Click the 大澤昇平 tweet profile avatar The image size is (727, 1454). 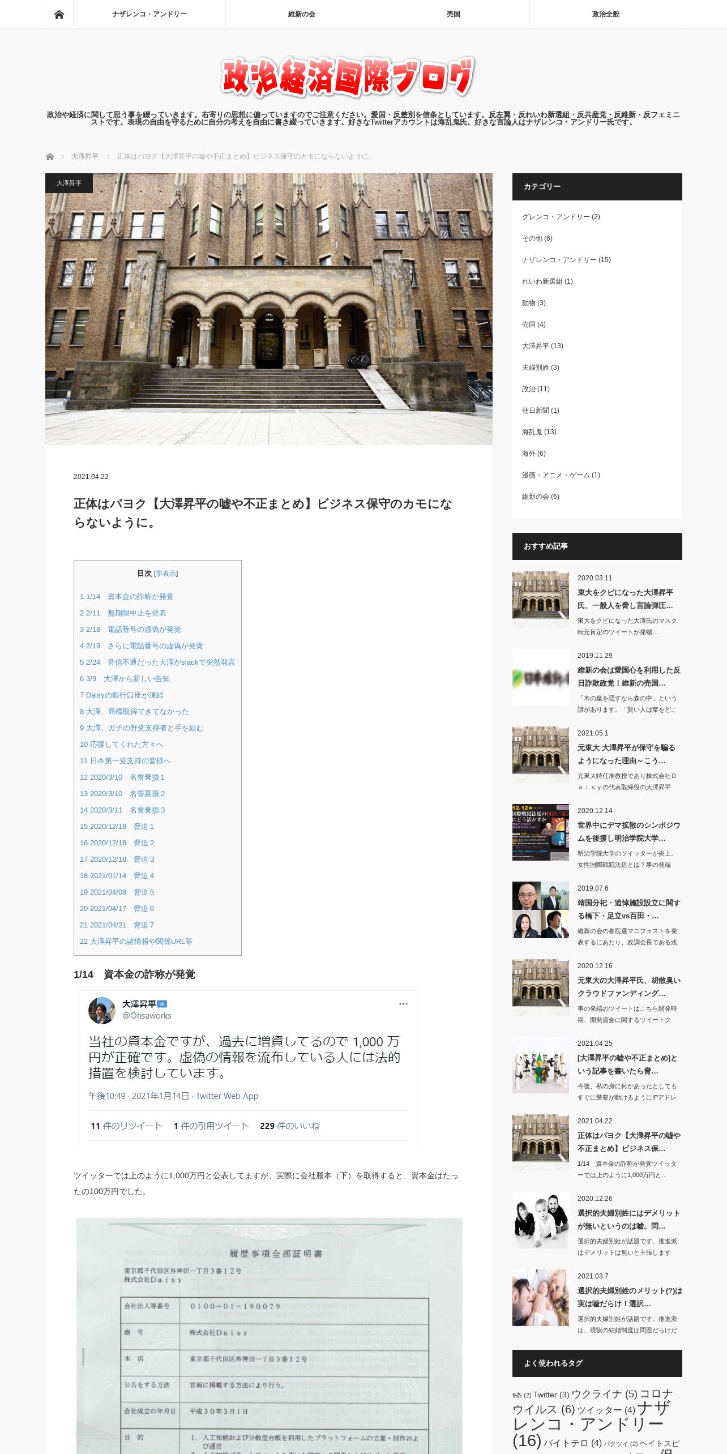102,1011
